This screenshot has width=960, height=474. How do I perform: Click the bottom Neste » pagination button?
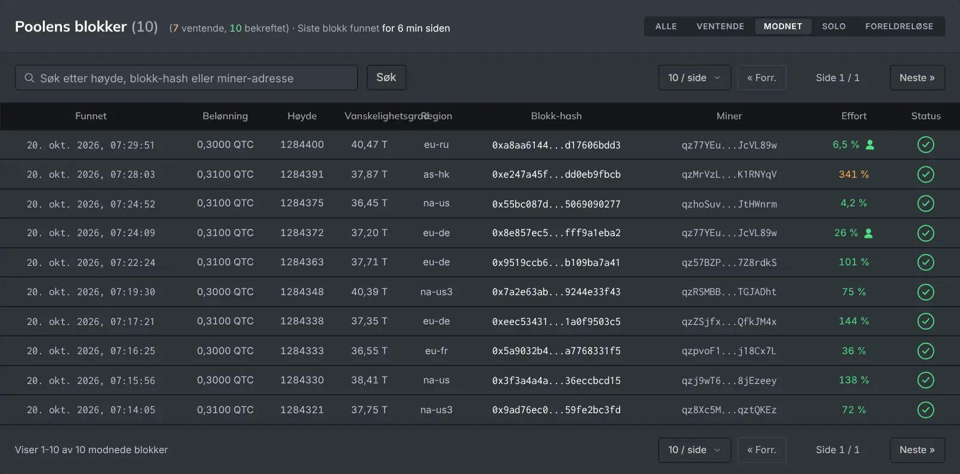click(x=917, y=450)
